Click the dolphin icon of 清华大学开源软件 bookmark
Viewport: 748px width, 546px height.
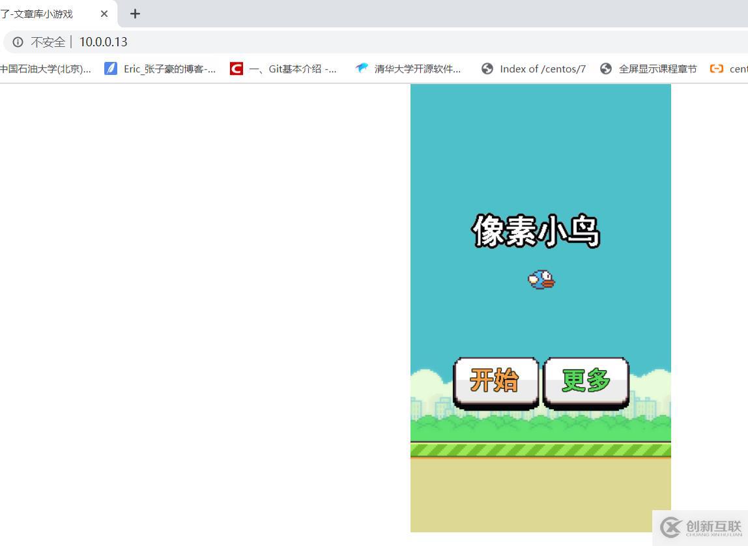pos(362,68)
